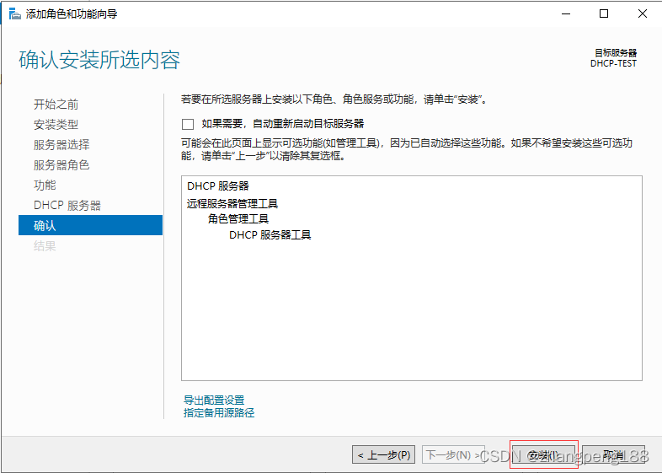Minimize the wizard window

566,14
